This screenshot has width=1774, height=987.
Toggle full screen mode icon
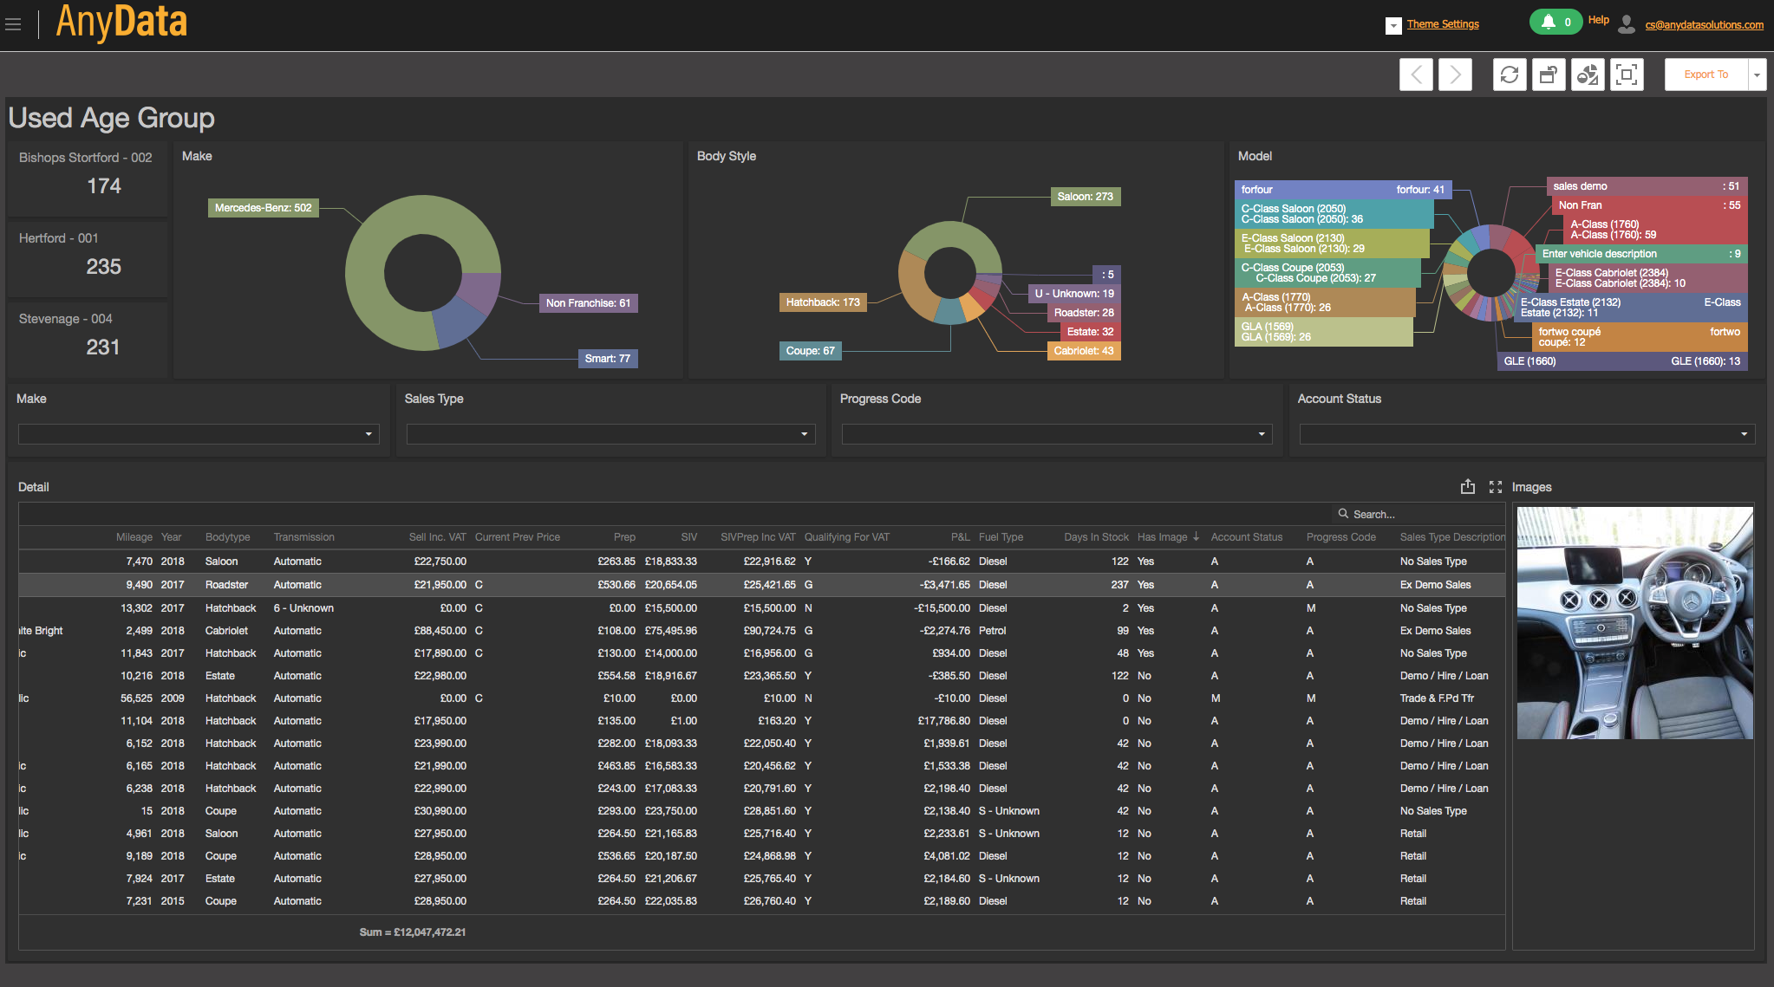(x=1627, y=75)
